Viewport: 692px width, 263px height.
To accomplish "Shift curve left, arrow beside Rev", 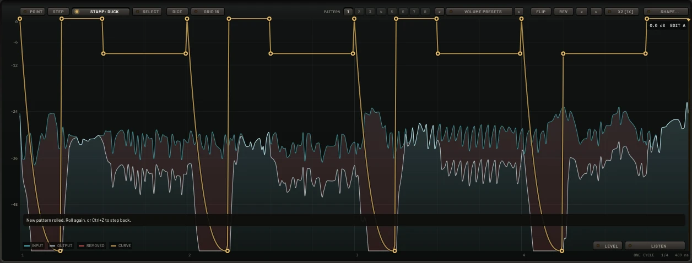I will tap(581, 12).
